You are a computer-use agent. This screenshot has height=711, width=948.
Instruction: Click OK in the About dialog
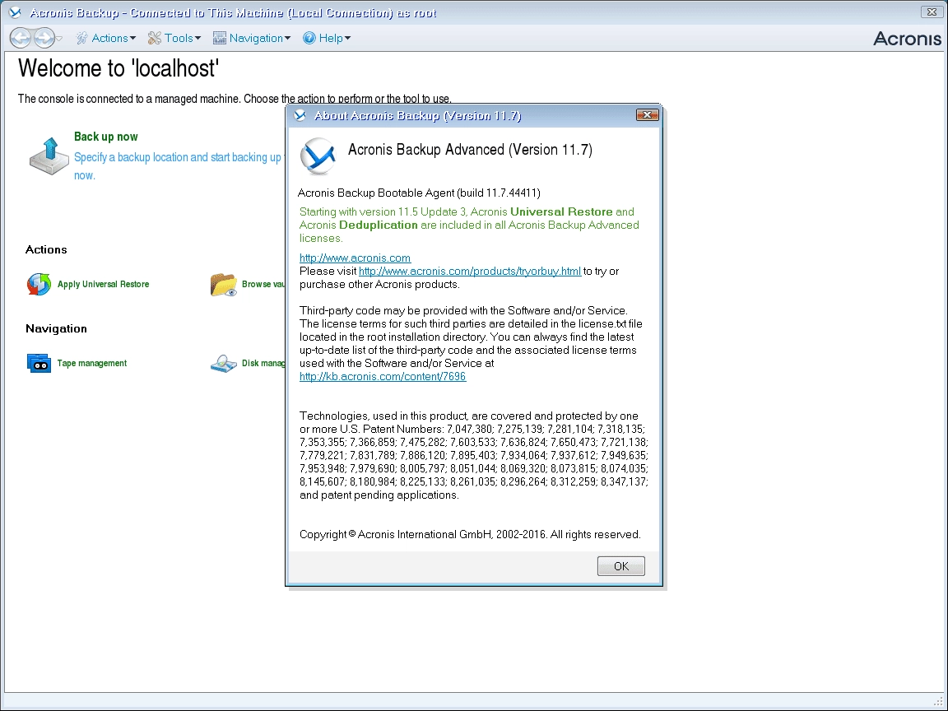tap(621, 566)
